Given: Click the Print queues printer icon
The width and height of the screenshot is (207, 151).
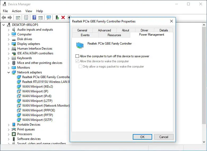Looking at the screenshot, I should [x=14, y=129].
